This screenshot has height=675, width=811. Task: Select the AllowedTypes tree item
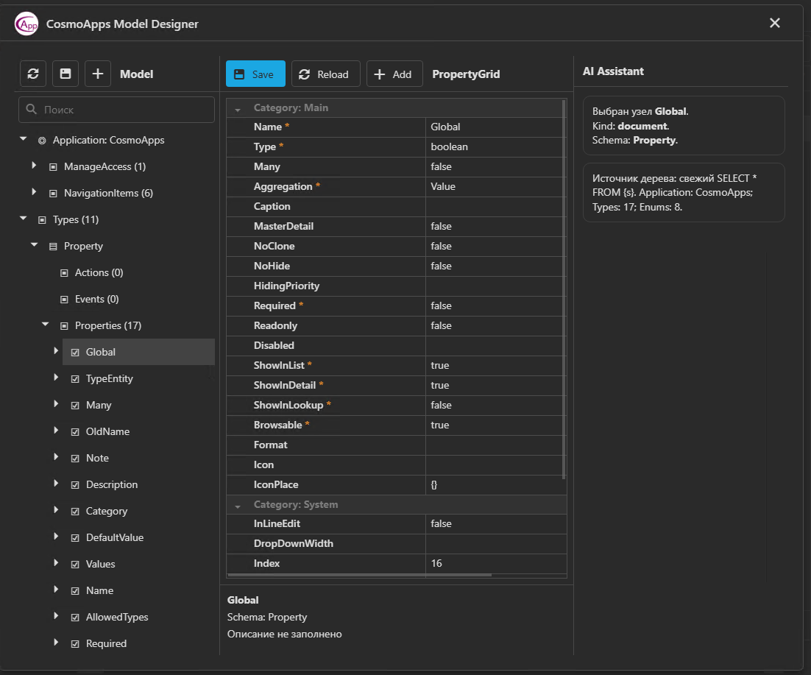[117, 617]
